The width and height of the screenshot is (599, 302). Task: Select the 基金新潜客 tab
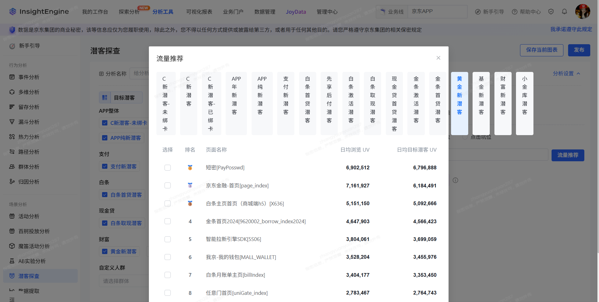[481, 103]
